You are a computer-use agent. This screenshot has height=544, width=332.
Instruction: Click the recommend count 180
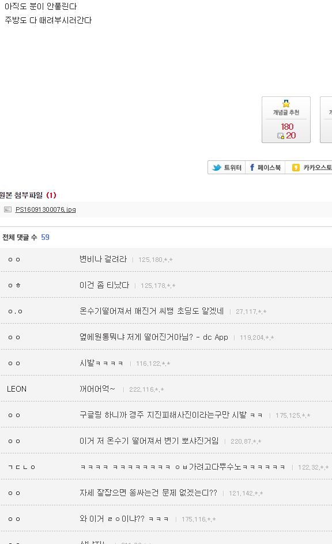click(287, 127)
